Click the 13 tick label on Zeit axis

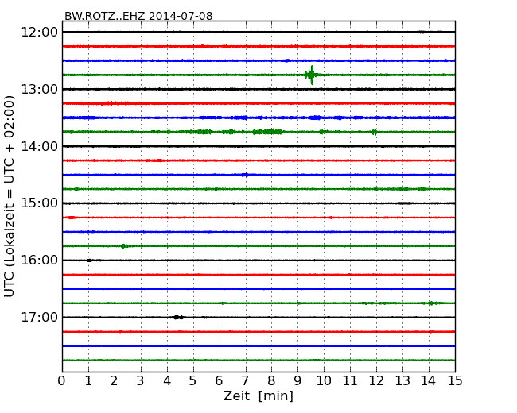[x=402, y=381]
